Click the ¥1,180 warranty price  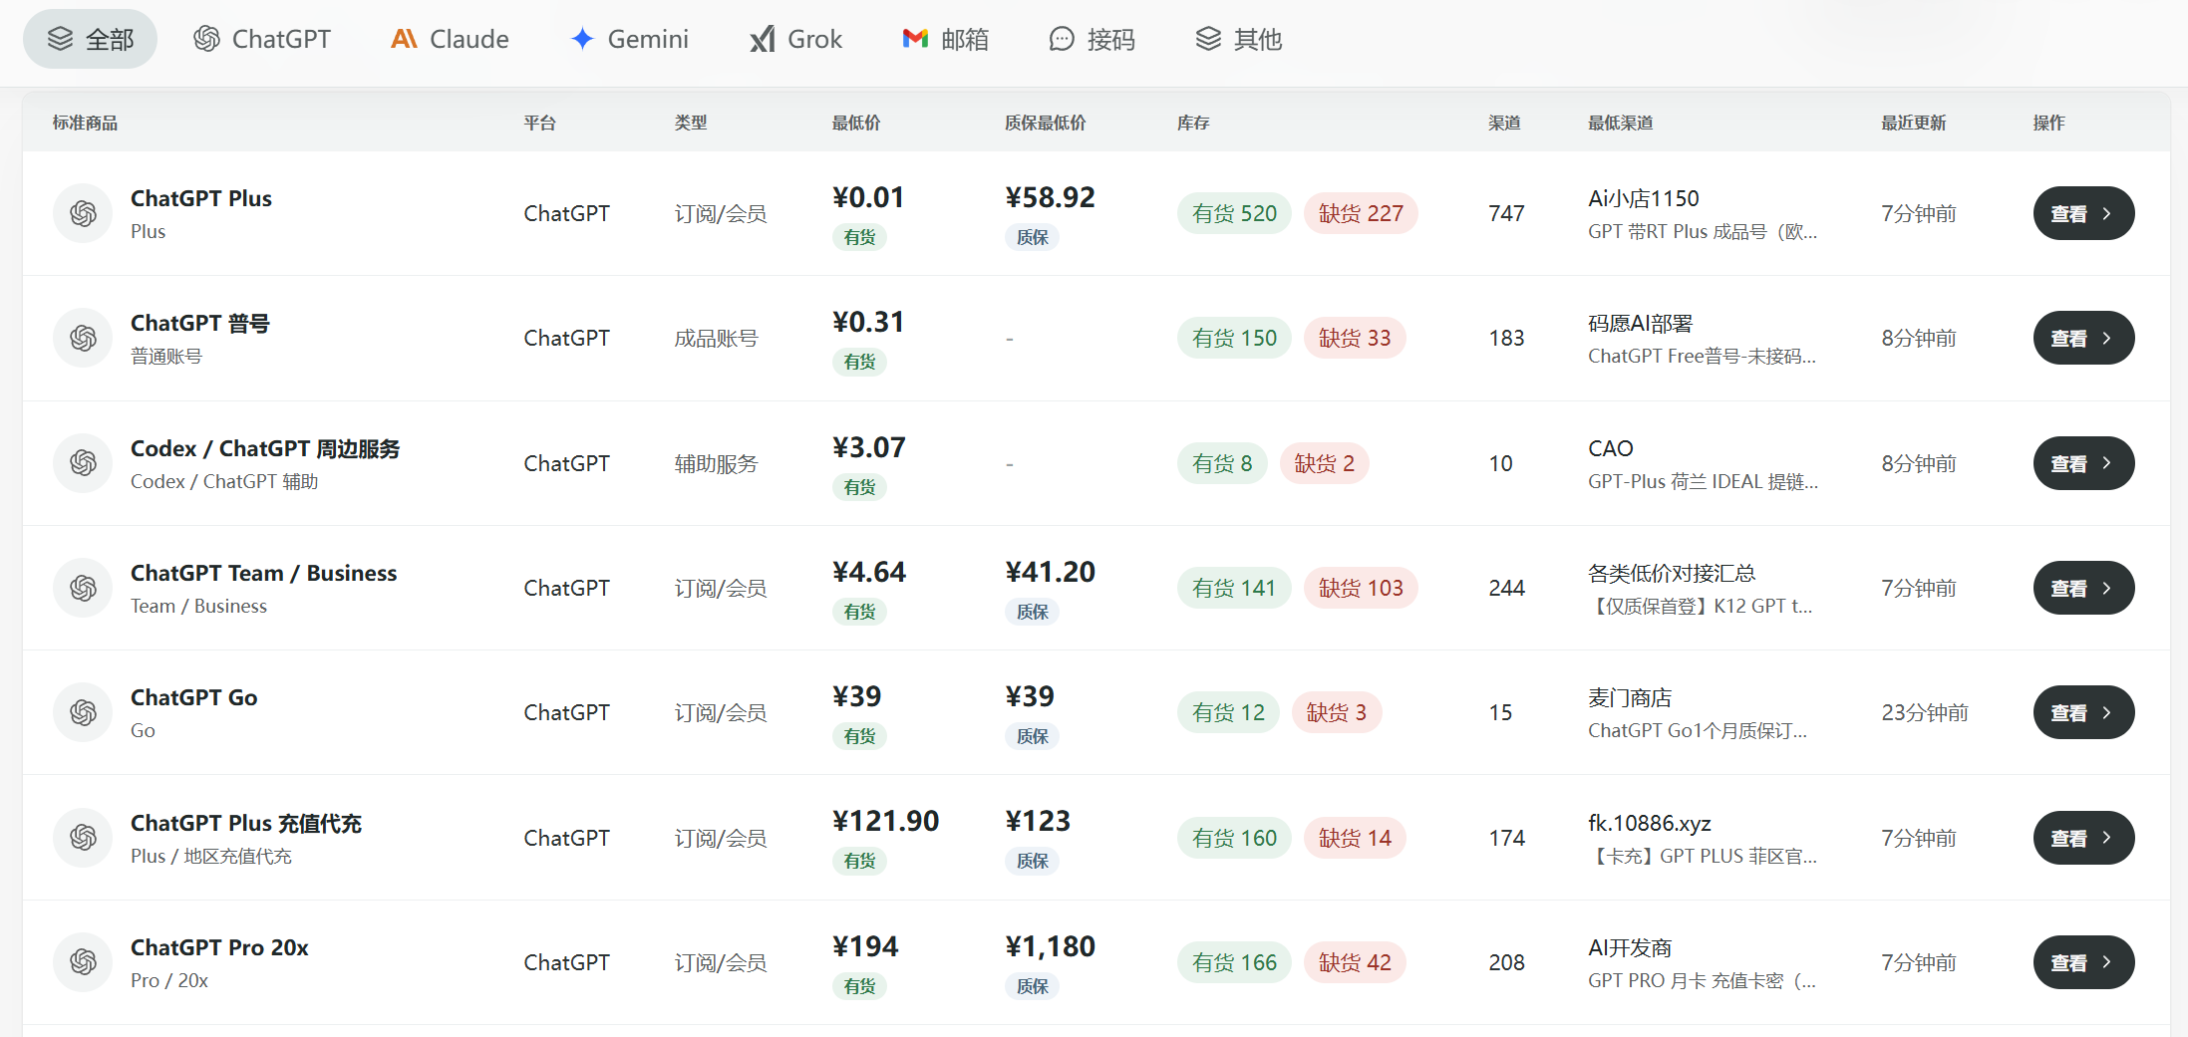click(1050, 946)
